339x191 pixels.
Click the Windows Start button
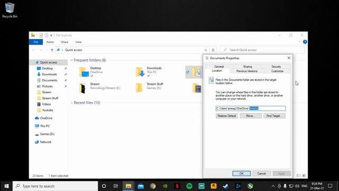pos(6,186)
